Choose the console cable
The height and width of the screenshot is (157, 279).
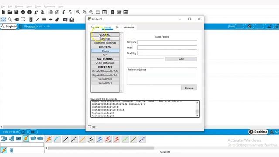point(57,139)
